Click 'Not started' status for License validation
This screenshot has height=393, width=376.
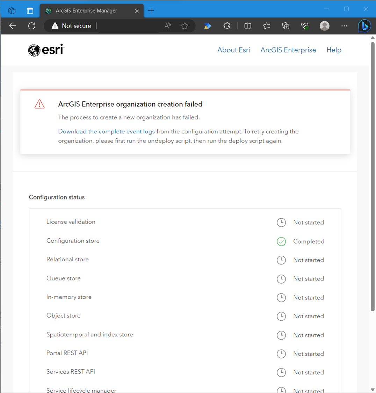pyautogui.click(x=309, y=222)
